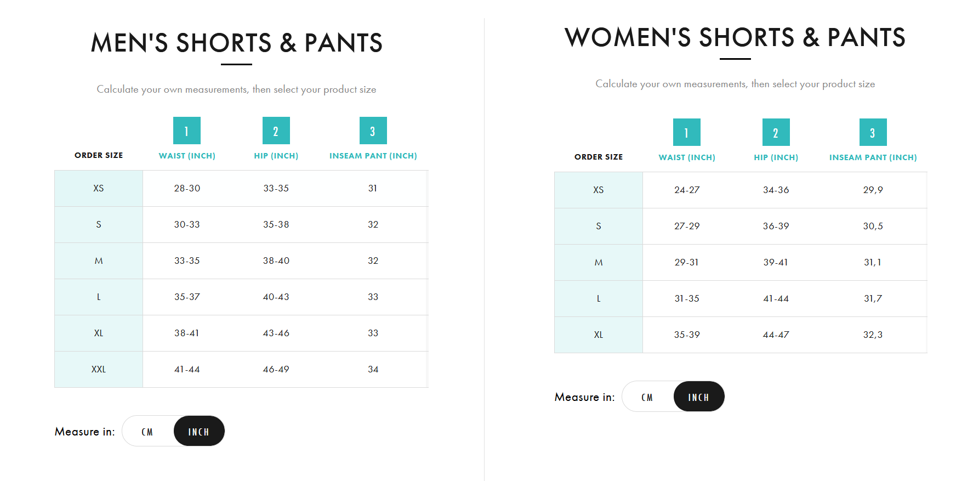Switch men's chart to CM units
The height and width of the screenshot is (481, 973).
147,432
